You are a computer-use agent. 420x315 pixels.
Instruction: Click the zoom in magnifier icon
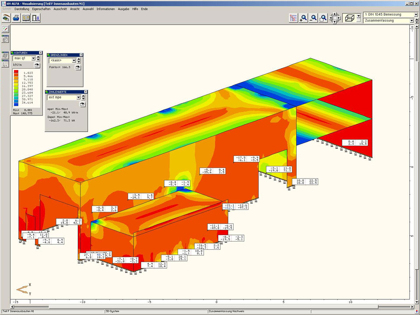click(303, 18)
